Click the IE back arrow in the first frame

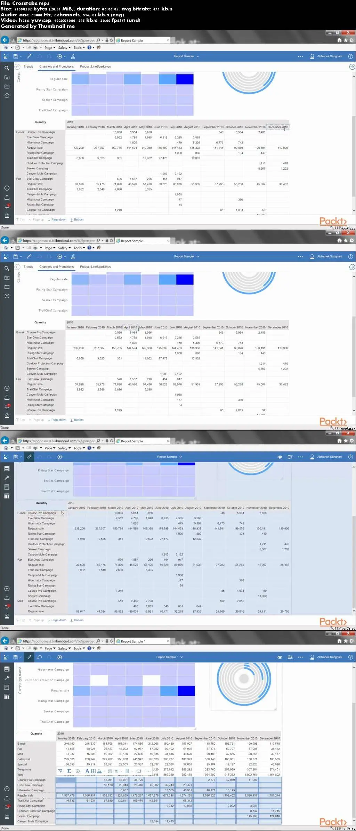coord(5,40)
